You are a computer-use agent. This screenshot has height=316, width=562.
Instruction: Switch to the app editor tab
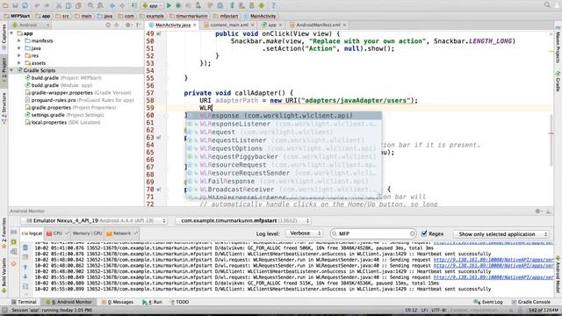272,25
